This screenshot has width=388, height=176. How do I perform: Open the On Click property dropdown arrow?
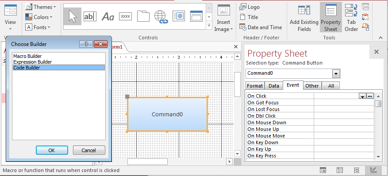(362, 96)
